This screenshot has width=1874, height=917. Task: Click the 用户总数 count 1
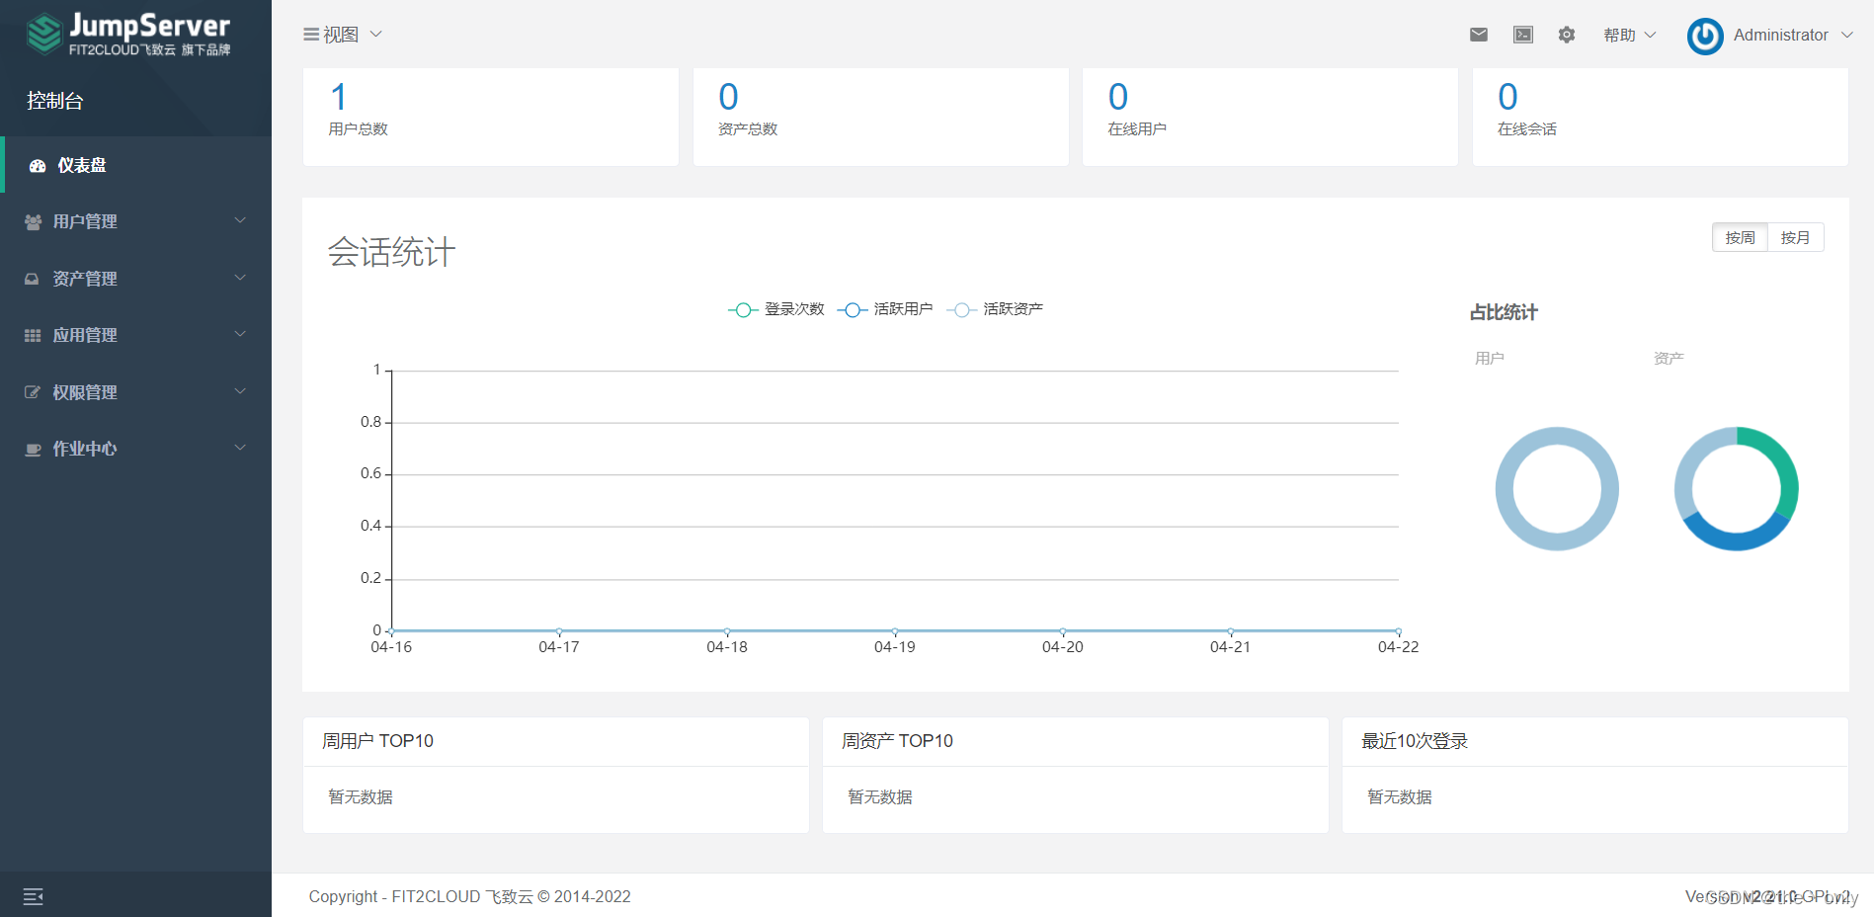339,97
